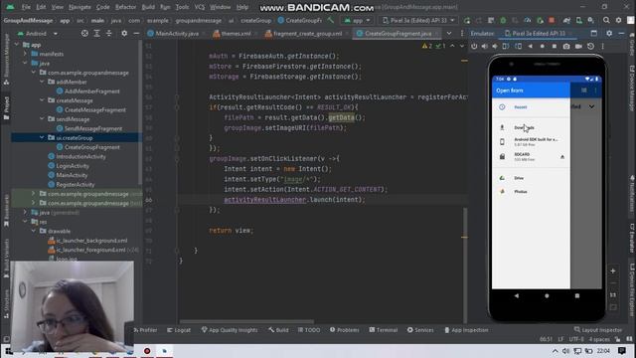Image resolution: width=636 pixels, height=358 pixels.
Task: Click the emulator power button icon
Action: click(x=474, y=47)
